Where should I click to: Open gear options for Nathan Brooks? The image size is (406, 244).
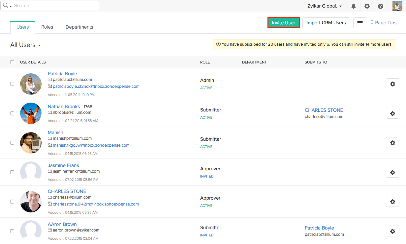(x=392, y=113)
